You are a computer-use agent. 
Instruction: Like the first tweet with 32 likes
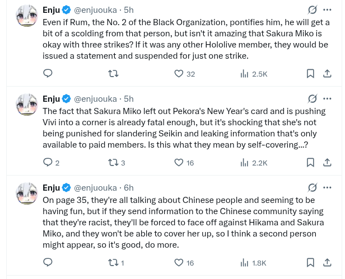[179, 74]
